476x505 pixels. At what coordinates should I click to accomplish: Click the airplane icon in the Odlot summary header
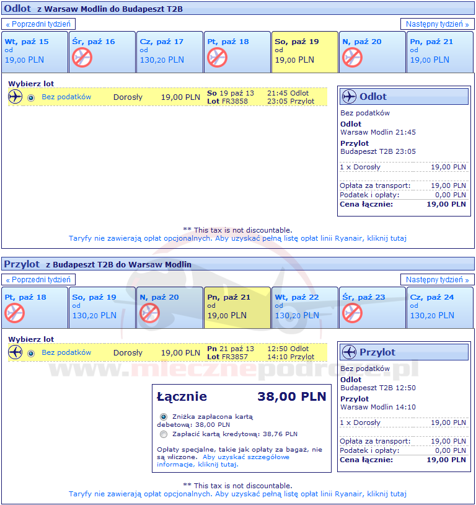(350, 97)
